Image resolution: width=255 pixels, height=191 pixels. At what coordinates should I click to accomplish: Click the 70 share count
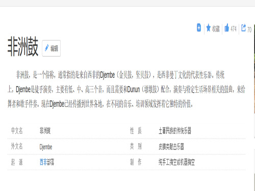pyautogui.click(x=249, y=30)
